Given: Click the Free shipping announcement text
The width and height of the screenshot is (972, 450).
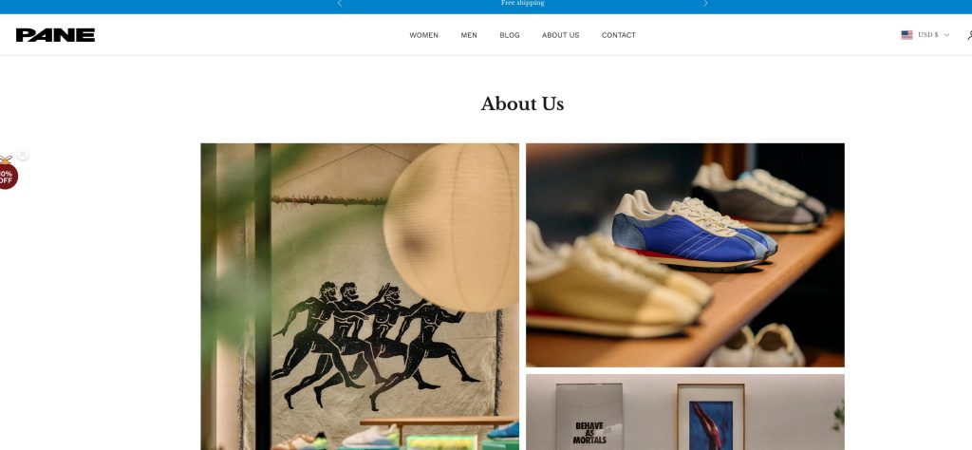Looking at the screenshot, I should 523,3.
